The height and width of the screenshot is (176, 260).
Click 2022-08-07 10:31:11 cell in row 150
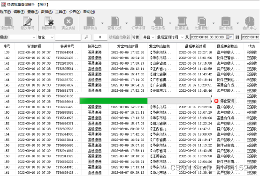pos(128,112)
